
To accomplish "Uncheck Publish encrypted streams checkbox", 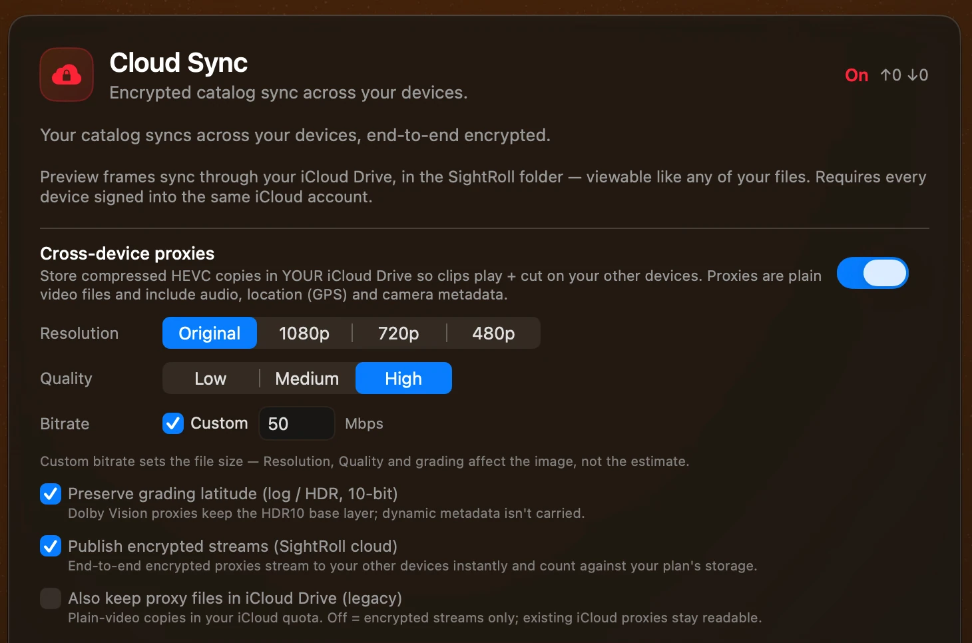I will pos(51,546).
